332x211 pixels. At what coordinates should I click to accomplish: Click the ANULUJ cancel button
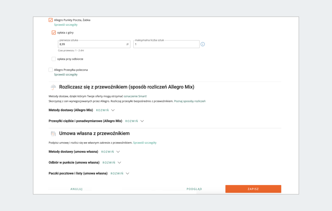coord(77,189)
